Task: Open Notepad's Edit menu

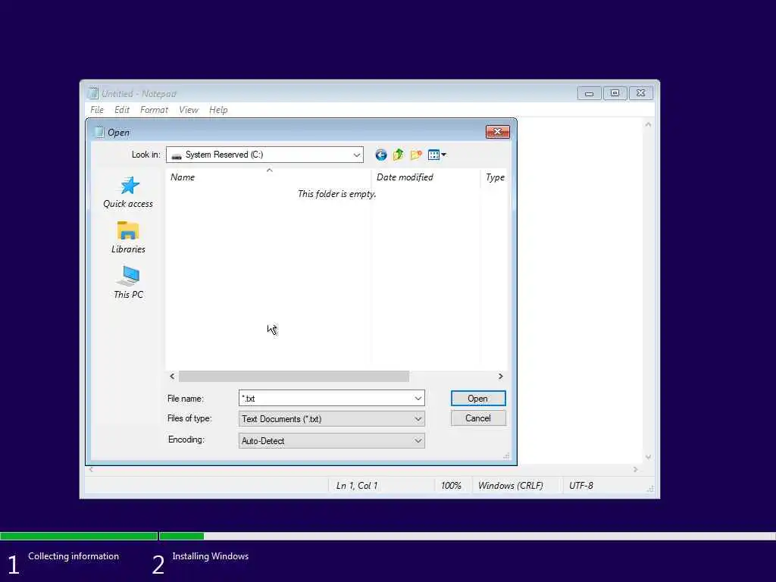Action: tap(122, 110)
